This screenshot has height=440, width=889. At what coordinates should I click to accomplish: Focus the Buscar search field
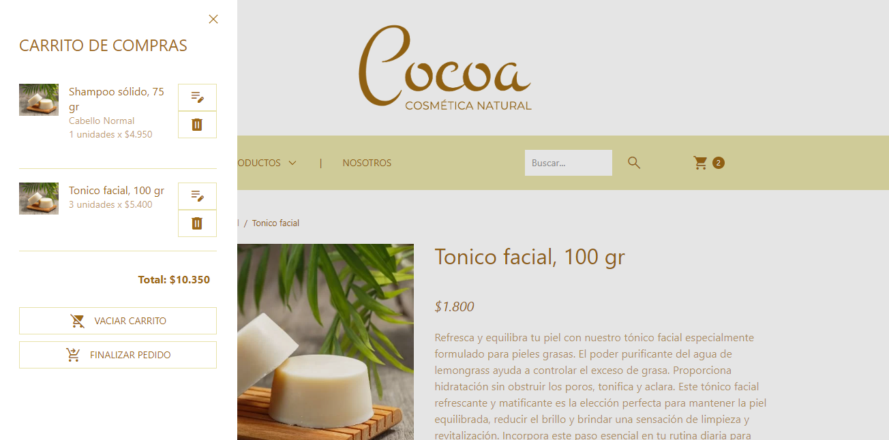(x=569, y=163)
